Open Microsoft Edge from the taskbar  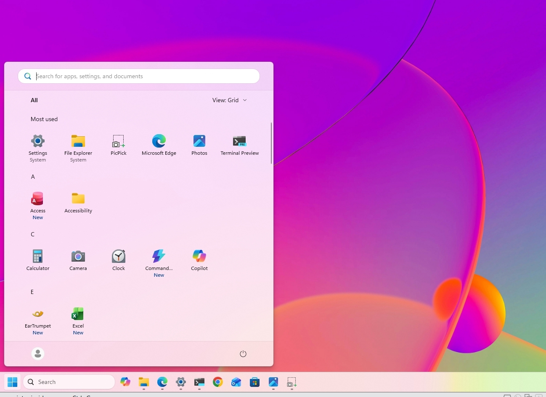click(162, 382)
